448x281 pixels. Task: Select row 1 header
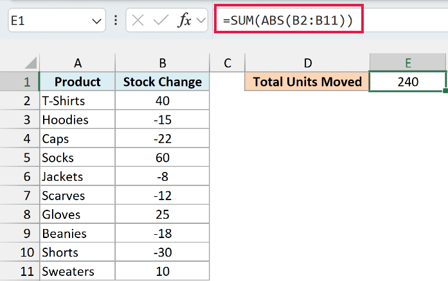point(19,81)
